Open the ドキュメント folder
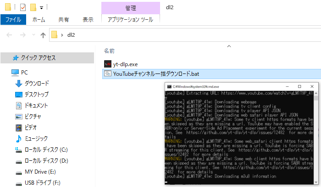Screen dimensions: 321x187 tap(36, 105)
